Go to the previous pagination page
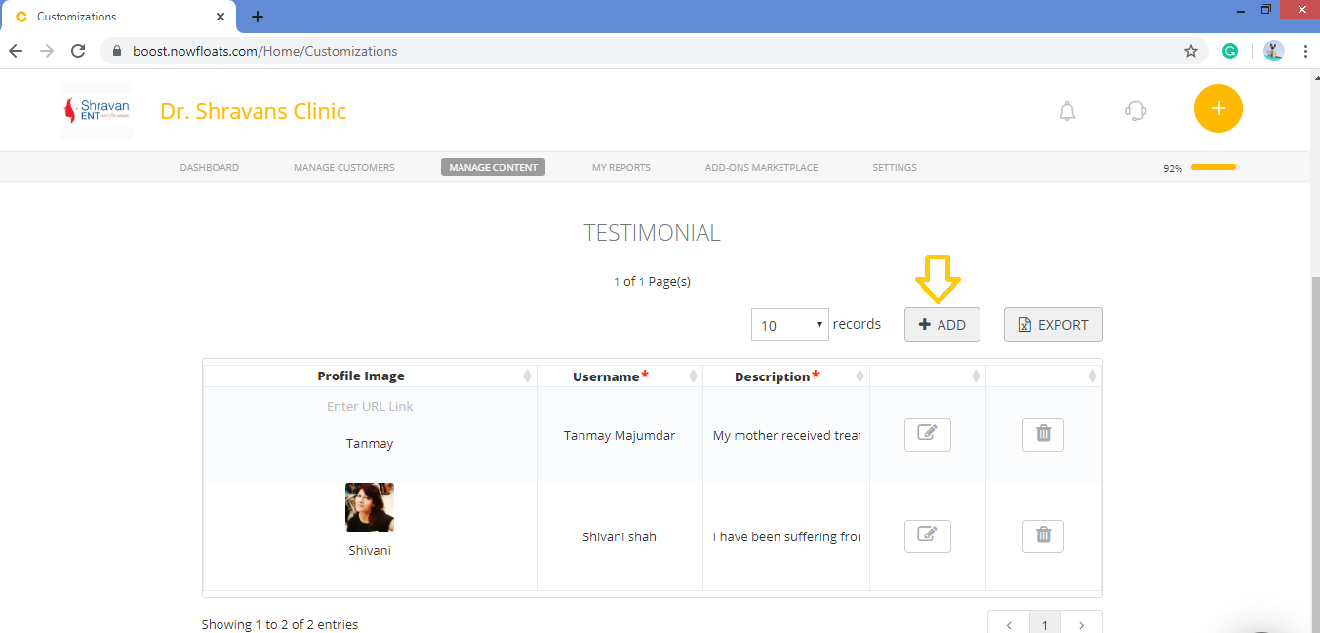The image size is (1320, 633). [1009, 623]
